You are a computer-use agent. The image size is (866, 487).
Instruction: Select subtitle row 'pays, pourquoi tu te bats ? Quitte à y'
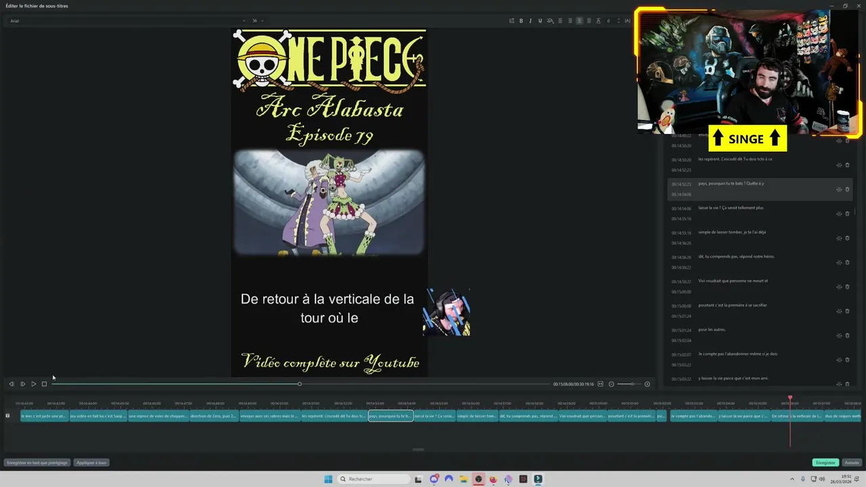pyautogui.click(x=759, y=189)
